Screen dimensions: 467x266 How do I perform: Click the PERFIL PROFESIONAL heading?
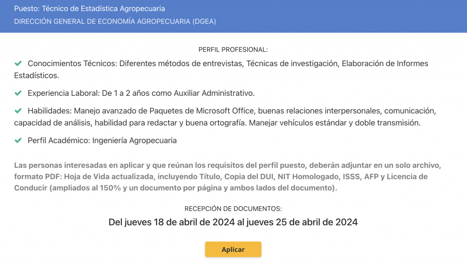pos(233,49)
